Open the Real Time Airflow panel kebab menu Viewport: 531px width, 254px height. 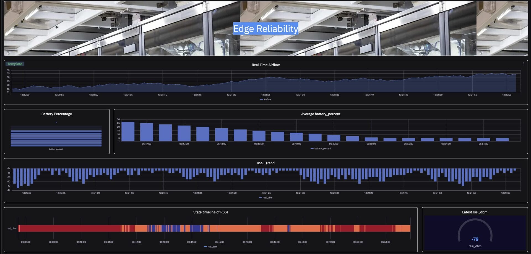click(x=524, y=64)
